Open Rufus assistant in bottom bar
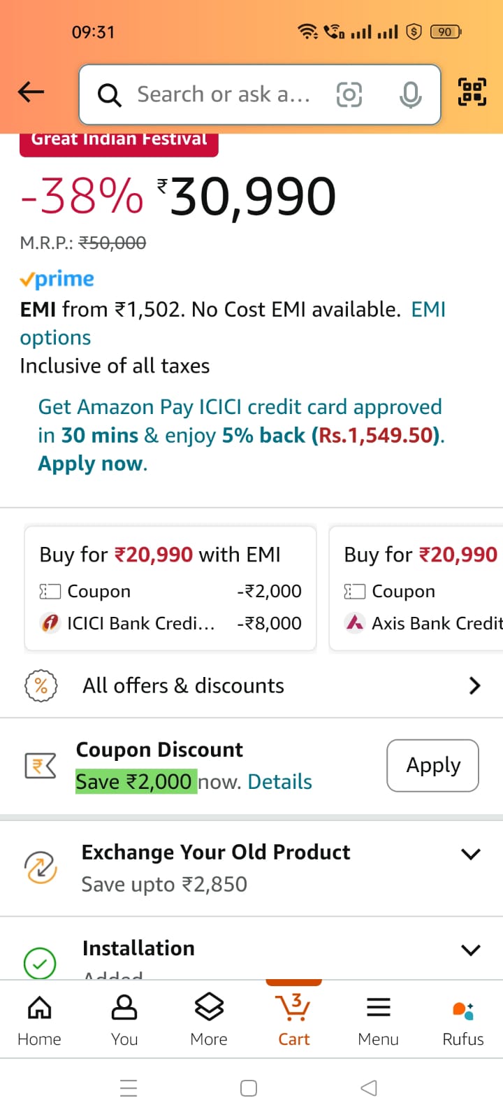 pyautogui.click(x=462, y=1021)
